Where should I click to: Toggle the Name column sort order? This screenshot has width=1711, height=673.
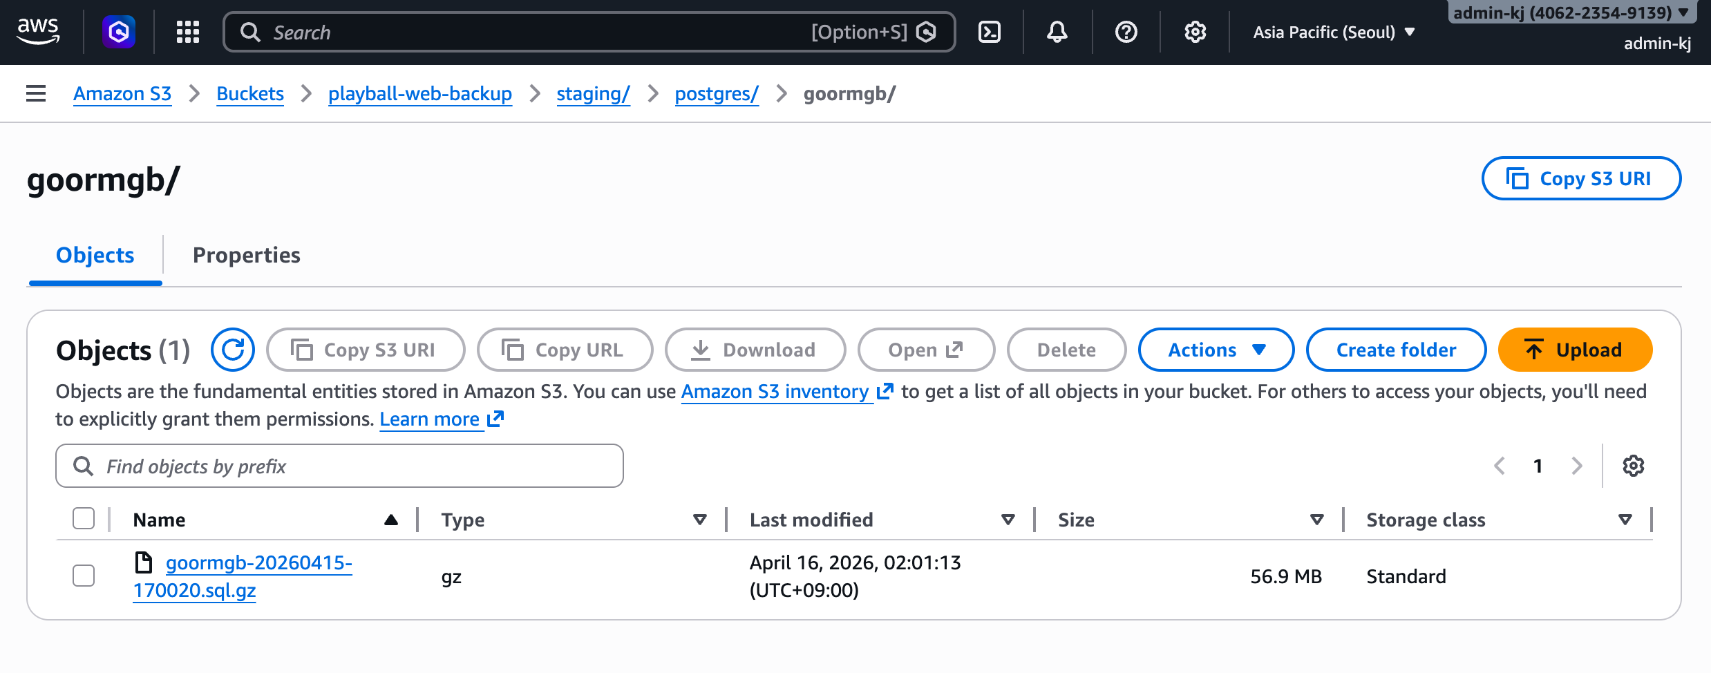[391, 519]
